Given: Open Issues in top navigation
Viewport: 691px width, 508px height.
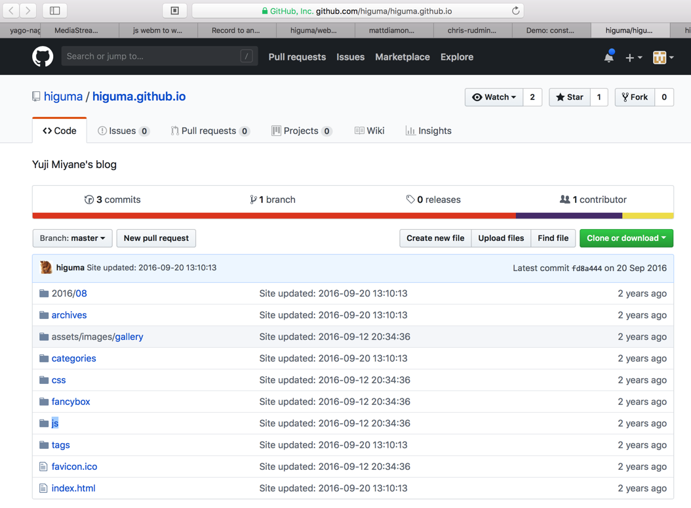Looking at the screenshot, I should tap(350, 57).
